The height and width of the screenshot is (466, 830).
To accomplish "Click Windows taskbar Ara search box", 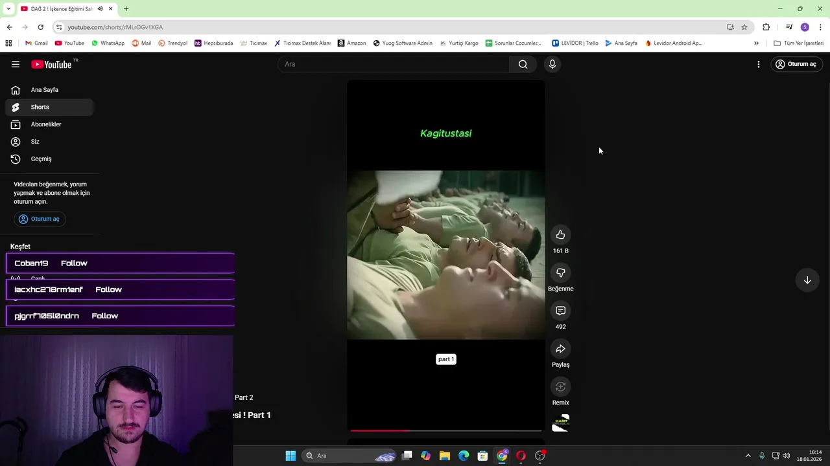I will (x=350, y=456).
